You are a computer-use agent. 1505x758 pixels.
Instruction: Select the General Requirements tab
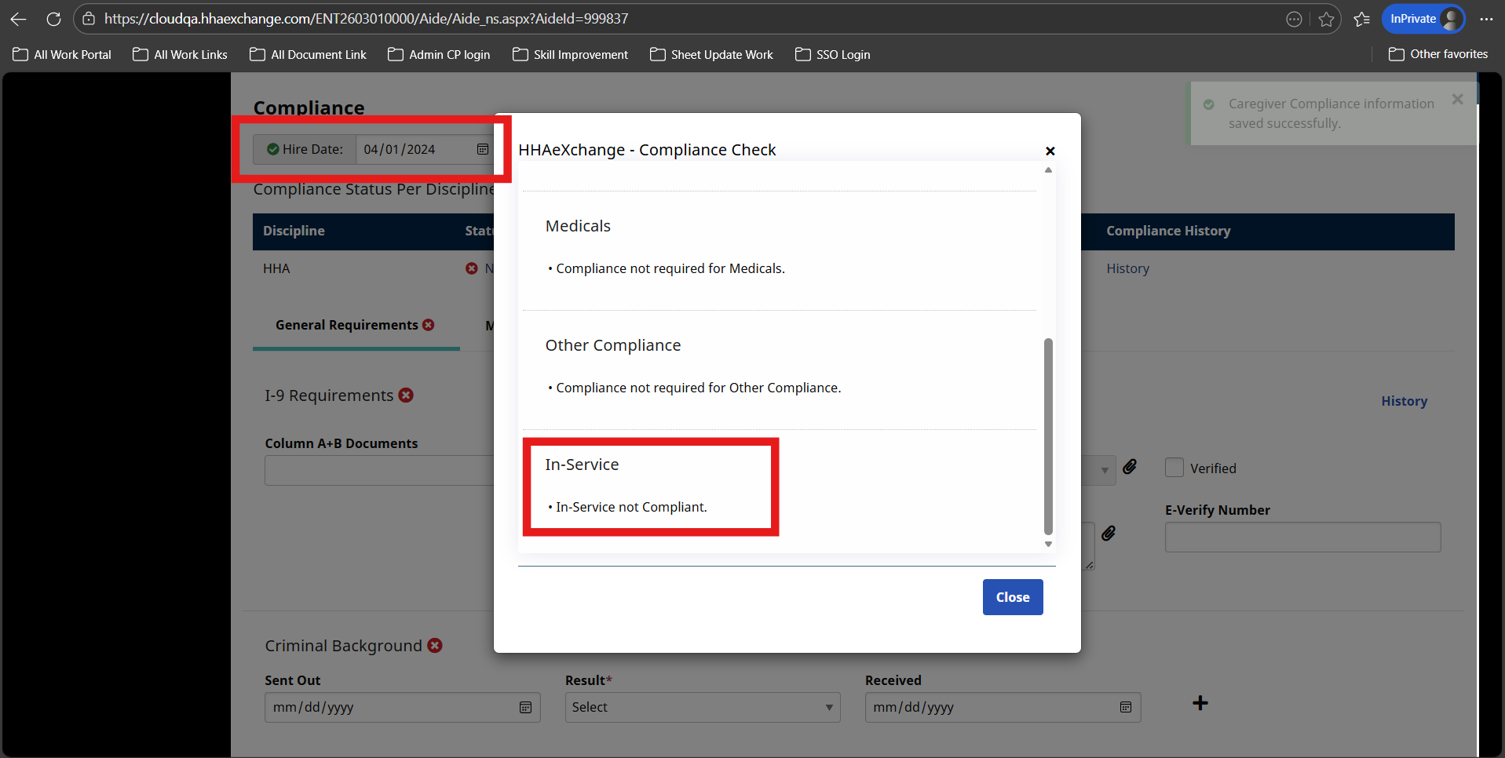(x=347, y=325)
